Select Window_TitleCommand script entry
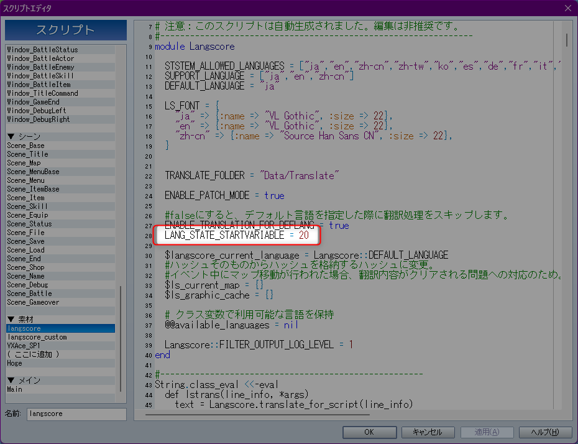The image size is (578, 444). pyautogui.click(x=61, y=93)
